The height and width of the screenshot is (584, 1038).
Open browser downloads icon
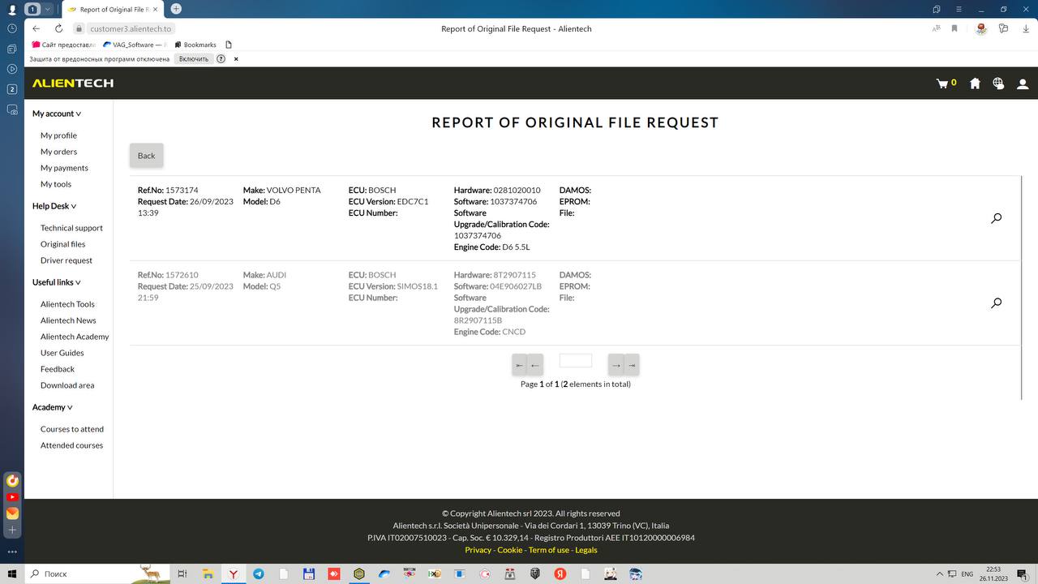pos(1024,28)
